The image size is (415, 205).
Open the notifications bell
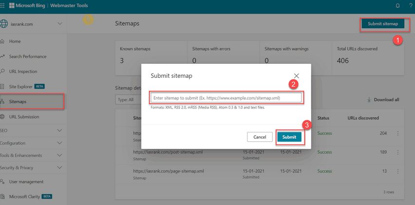point(397,5)
